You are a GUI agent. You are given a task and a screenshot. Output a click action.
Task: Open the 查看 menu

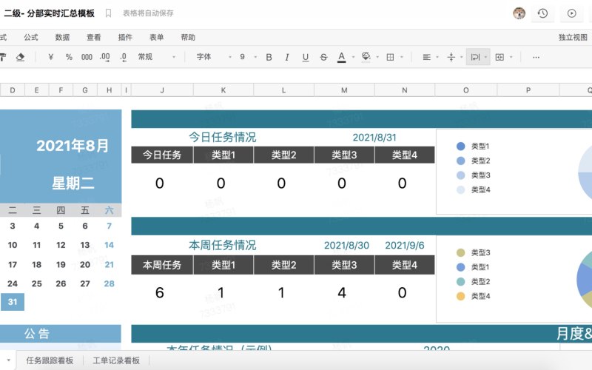coord(94,37)
